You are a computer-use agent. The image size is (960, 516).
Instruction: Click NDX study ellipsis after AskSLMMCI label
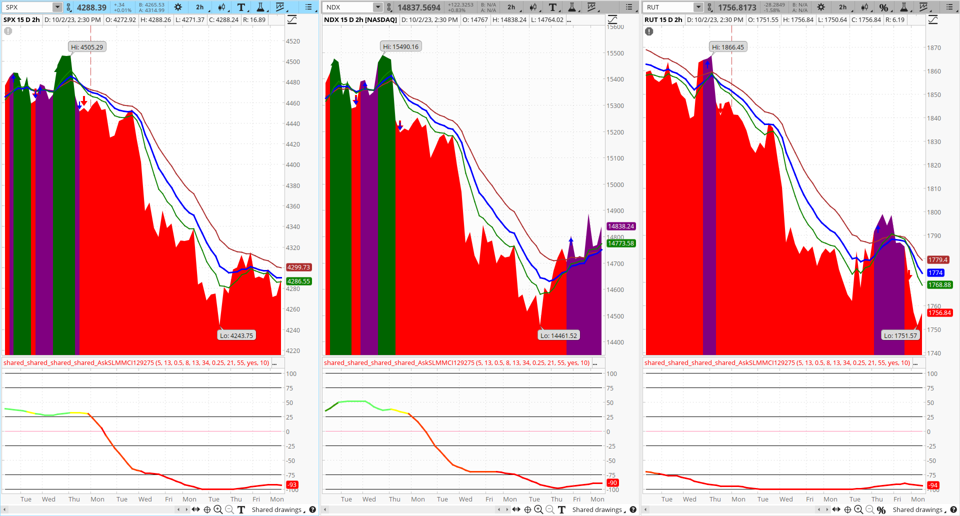595,363
